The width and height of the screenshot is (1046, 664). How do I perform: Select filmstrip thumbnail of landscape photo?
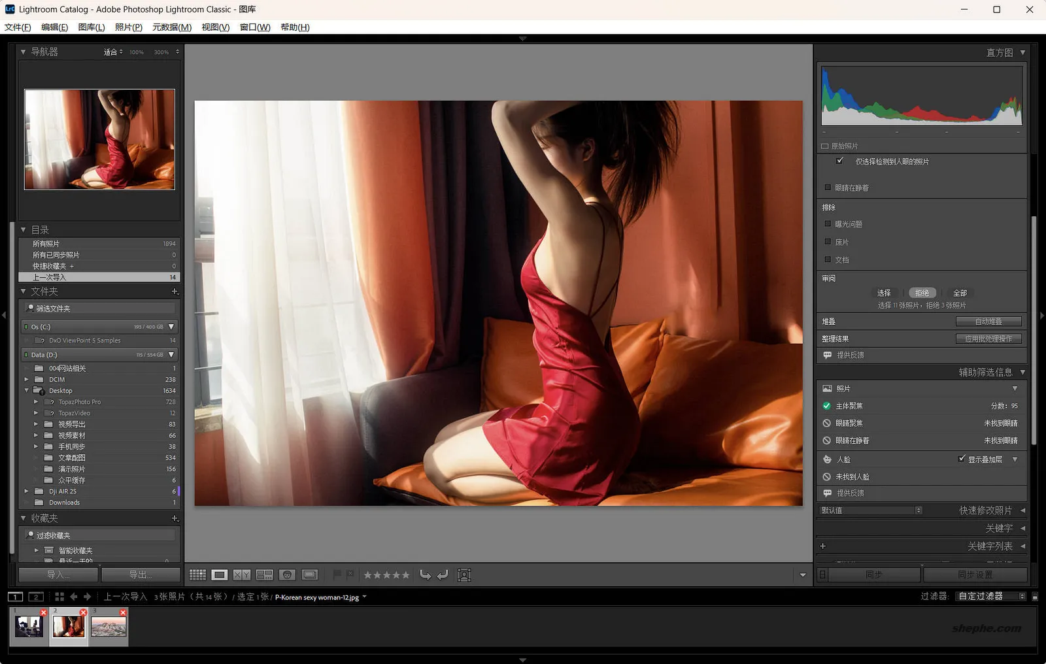(109, 627)
